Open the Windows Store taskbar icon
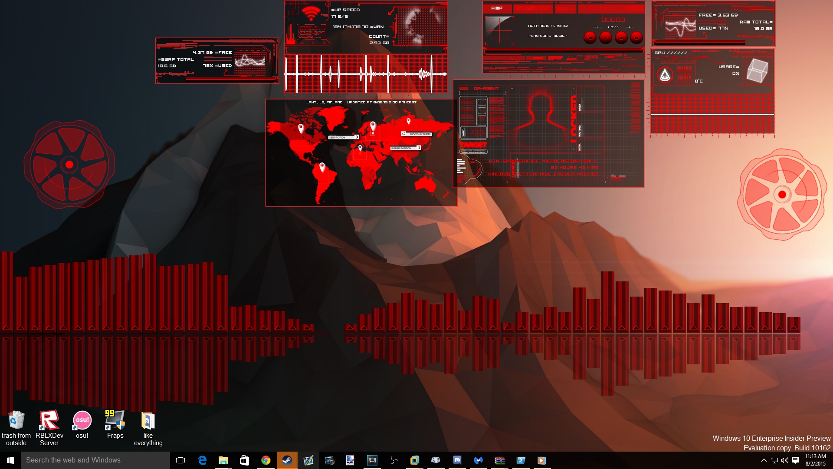 click(x=245, y=460)
